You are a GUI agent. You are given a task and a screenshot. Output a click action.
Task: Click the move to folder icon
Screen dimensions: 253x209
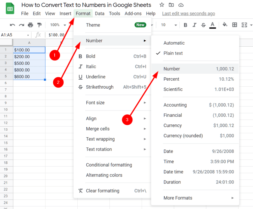171,5
